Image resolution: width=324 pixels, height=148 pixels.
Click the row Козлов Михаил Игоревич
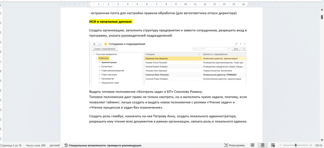coord(195,67)
